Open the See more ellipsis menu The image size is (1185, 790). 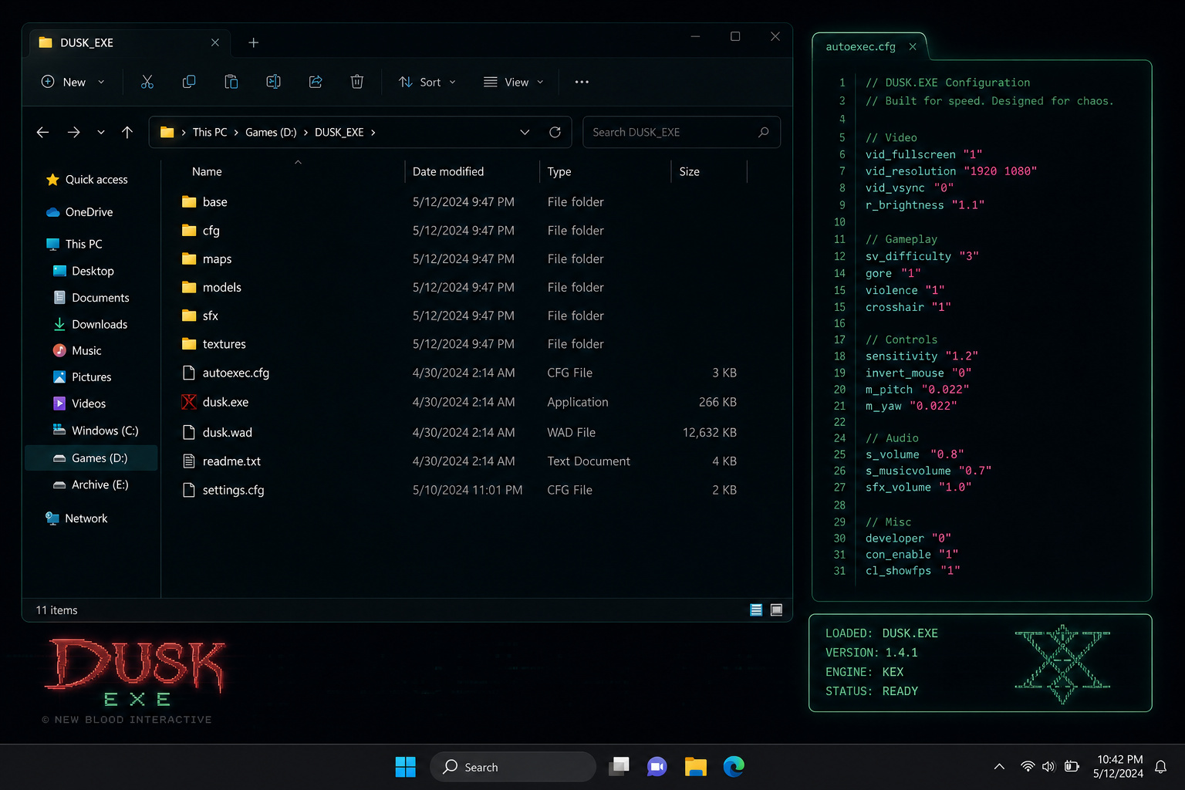pos(582,82)
